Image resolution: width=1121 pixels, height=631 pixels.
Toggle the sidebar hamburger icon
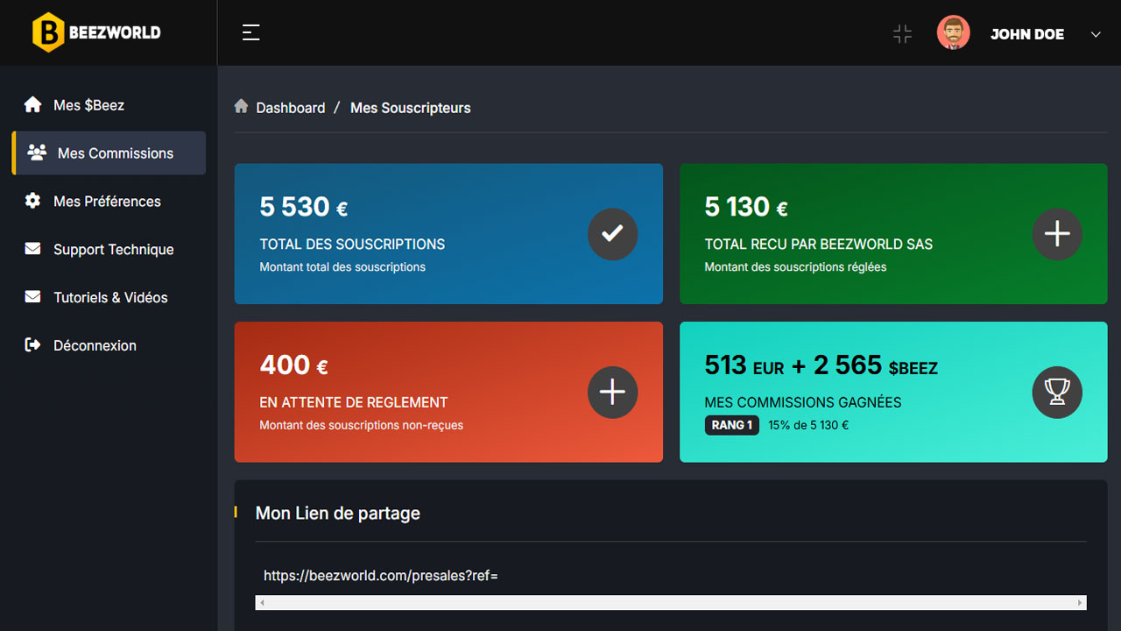click(x=250, y=32)
